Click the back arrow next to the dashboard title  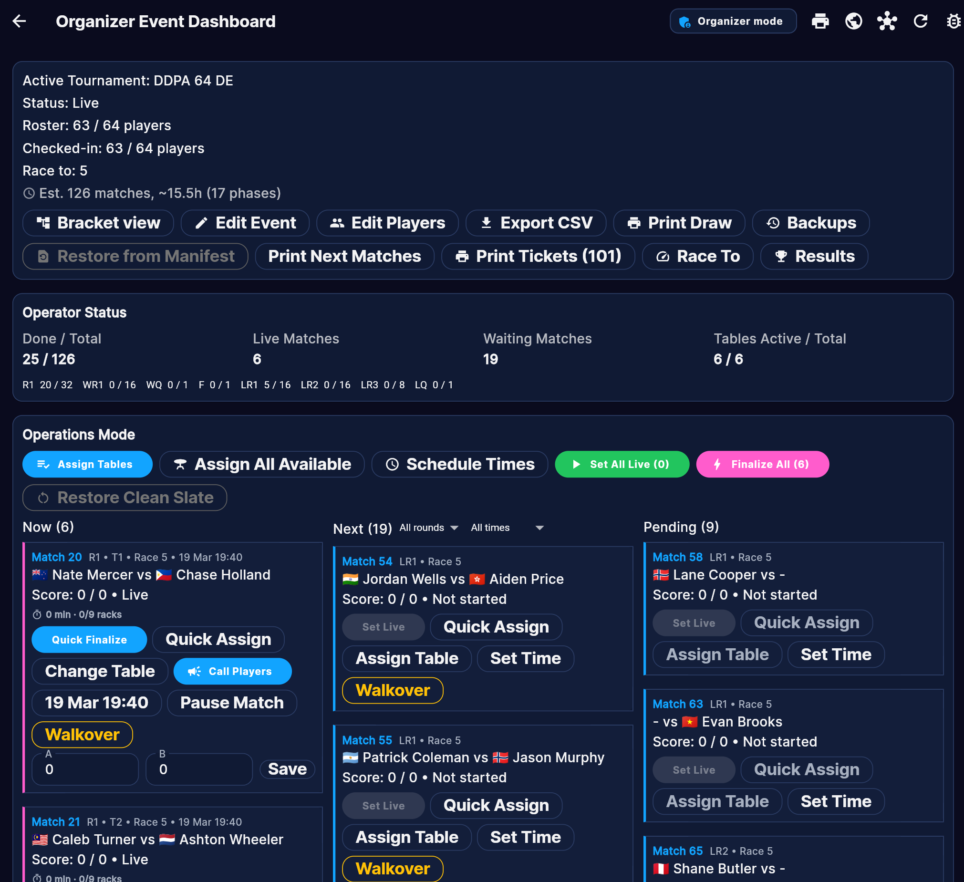point(19,21)
